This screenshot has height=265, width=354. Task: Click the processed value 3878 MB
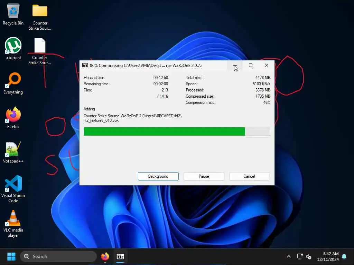[x=263, y=90]
